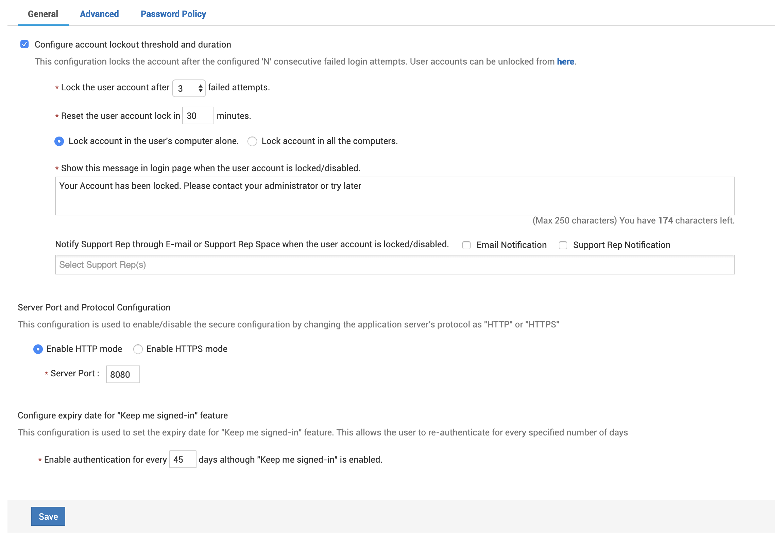Open the Password Policy tab
This screenshot has height=536, width=784.
pos(173,14)
